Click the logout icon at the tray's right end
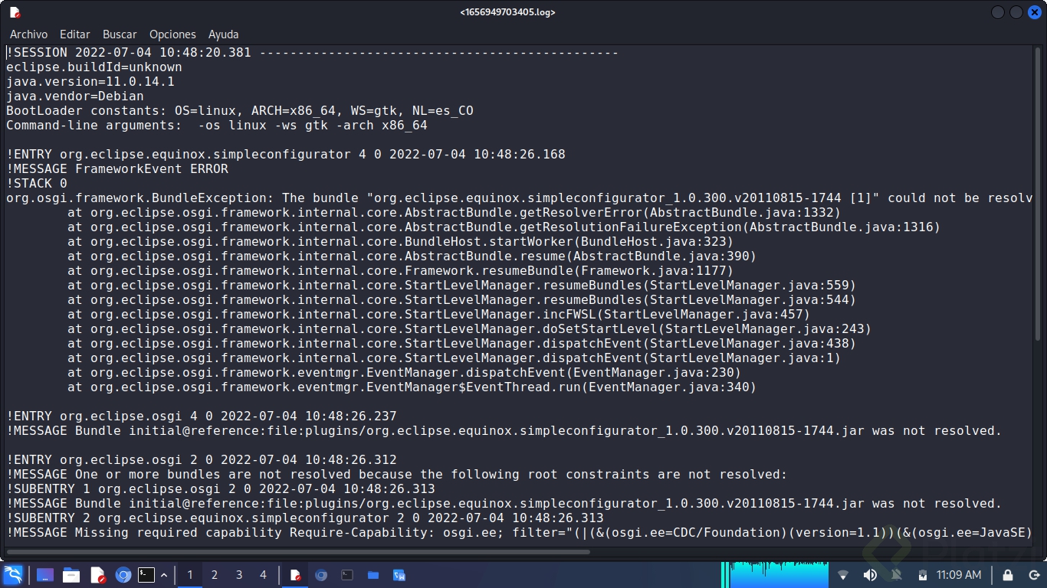 click(x=1034, y=575)
